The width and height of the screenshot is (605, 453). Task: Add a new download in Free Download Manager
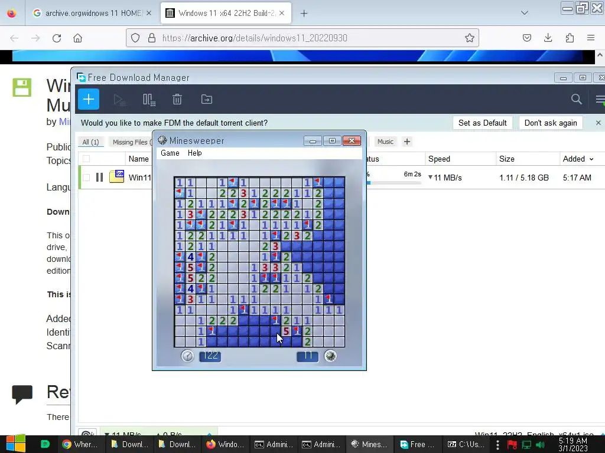tap(89, 99)
